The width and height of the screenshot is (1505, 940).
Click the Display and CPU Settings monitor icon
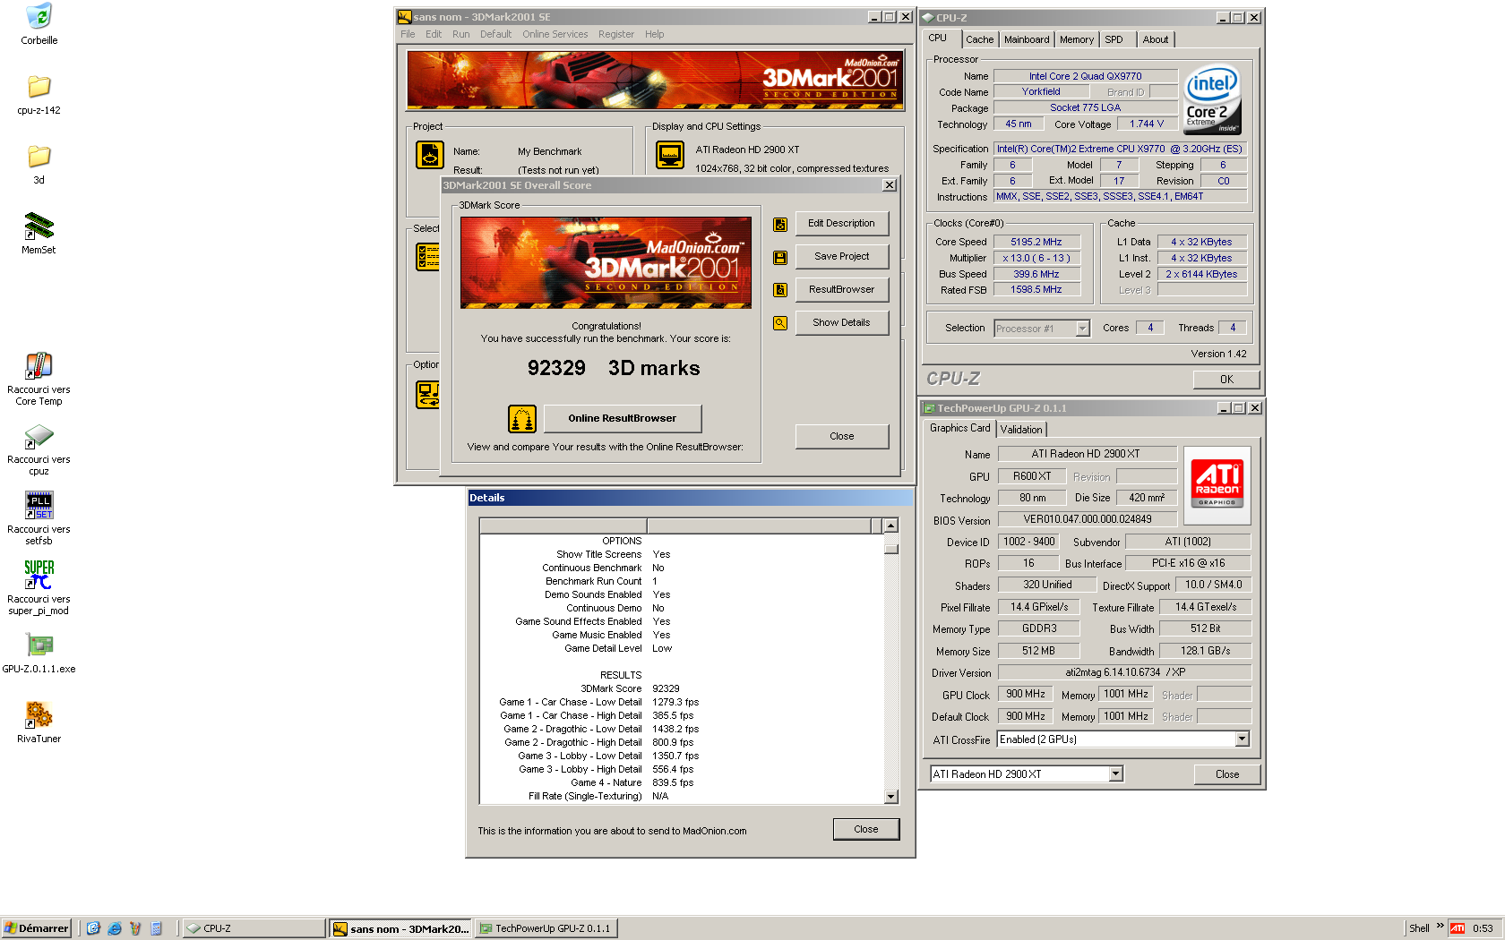coord(670,155)
